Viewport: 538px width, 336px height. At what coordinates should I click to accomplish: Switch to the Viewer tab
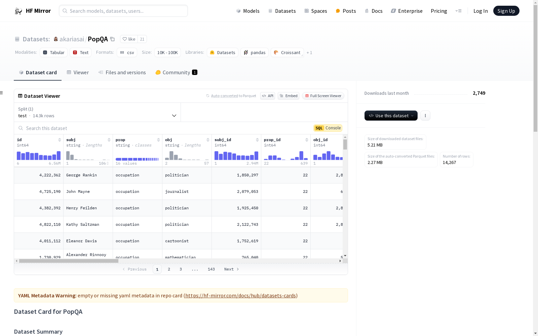click(78, 72)
